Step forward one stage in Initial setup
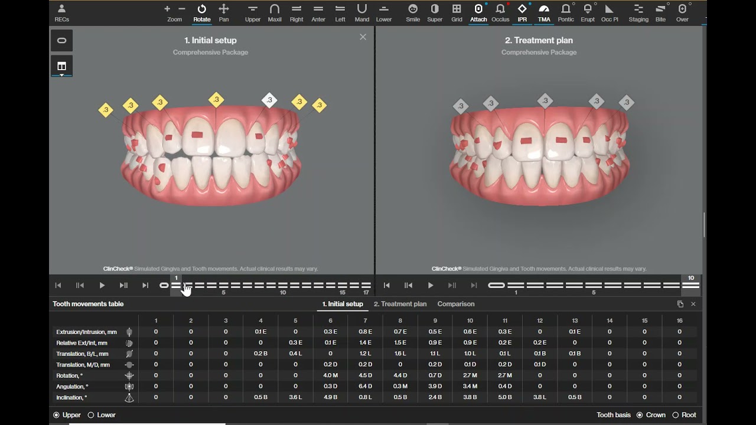 pyautogui.click(x=123, y=285)
